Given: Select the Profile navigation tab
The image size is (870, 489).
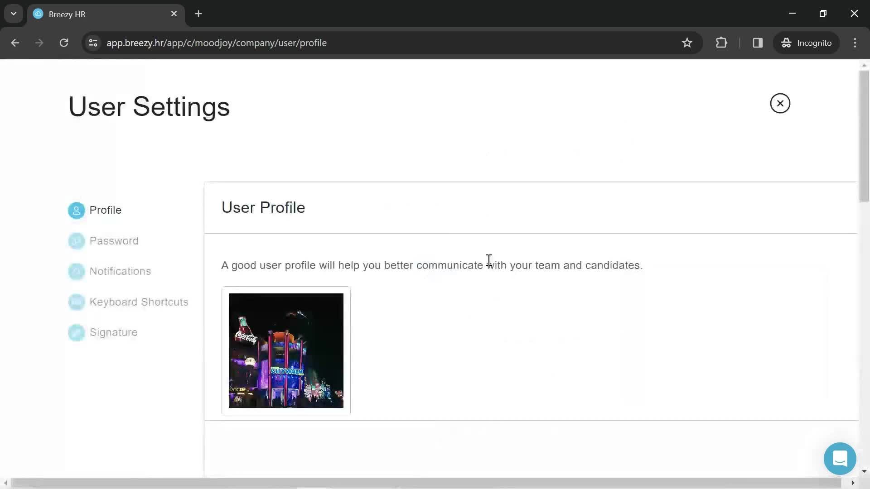Looking at the screenshot, I should click(x=105, y=210).
